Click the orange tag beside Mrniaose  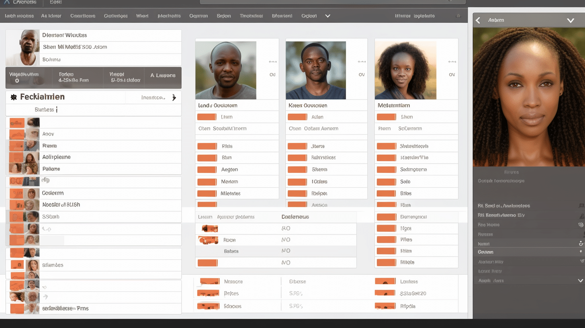[x=209, y=282]
